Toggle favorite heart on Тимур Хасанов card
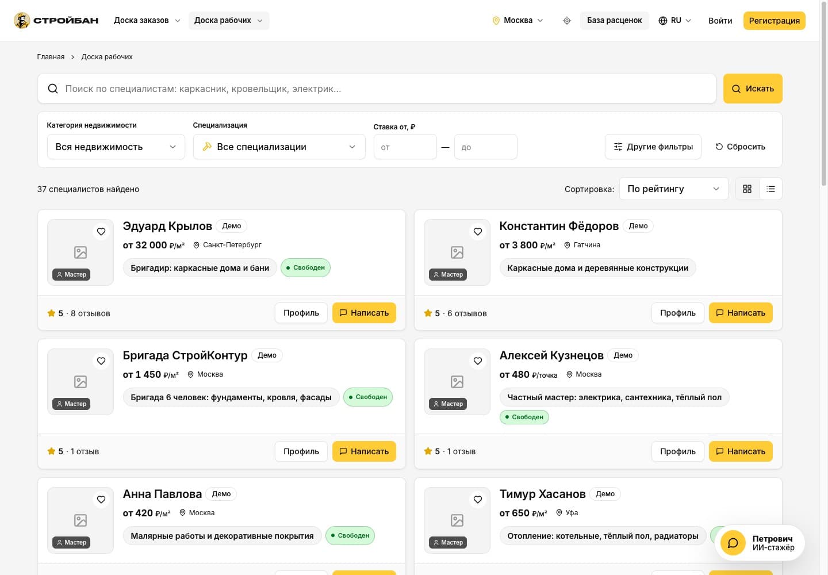This screenshot has height=575, width=828. click(478, 500)
